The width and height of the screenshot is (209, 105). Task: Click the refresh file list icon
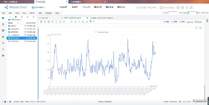tap(28, 17)
